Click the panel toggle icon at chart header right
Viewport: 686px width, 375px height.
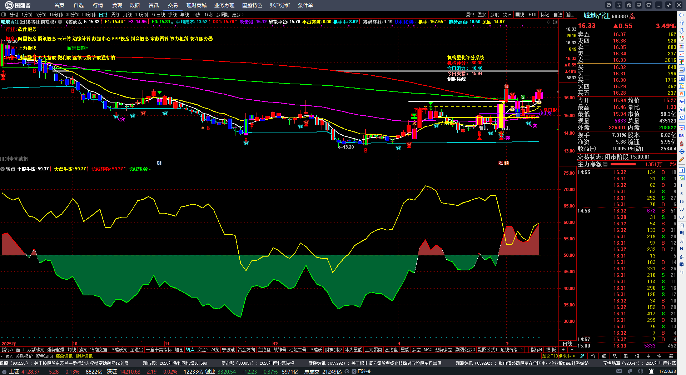click(555, 22)
